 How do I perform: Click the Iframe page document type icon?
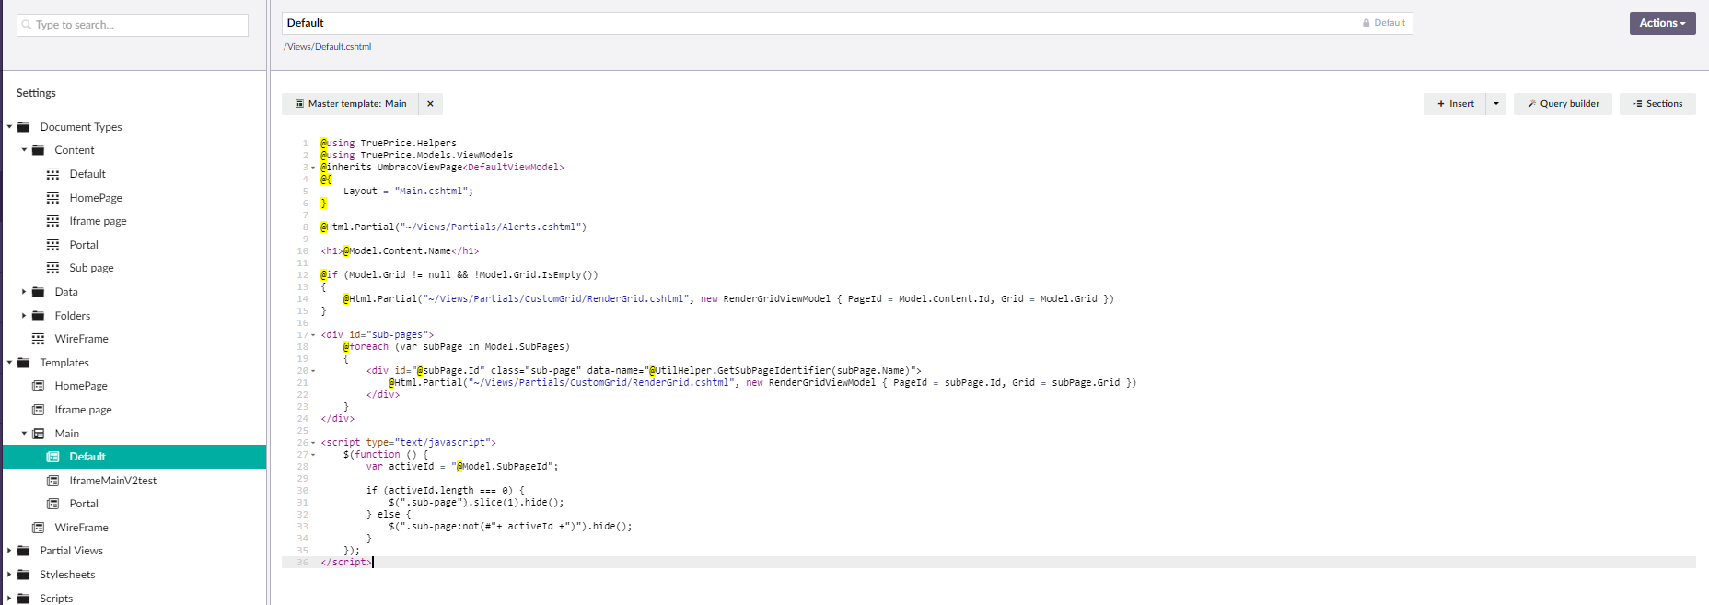[53, 221]
